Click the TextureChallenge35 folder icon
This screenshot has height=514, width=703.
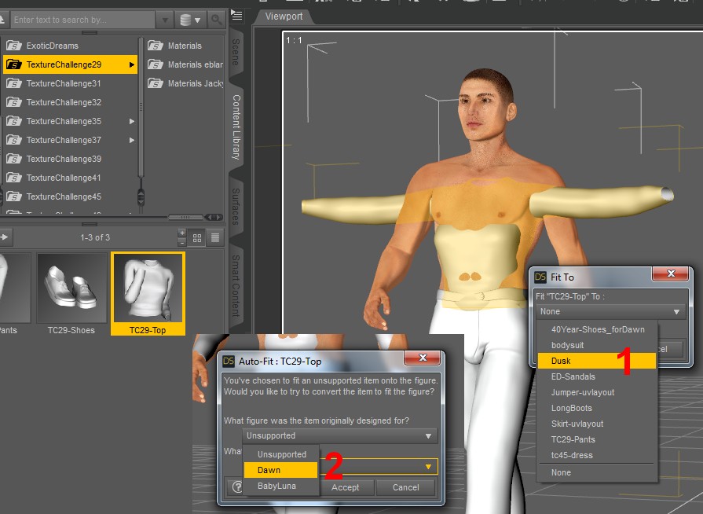(14, 121)
